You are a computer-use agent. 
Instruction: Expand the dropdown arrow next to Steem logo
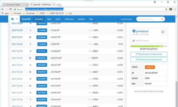17,19
